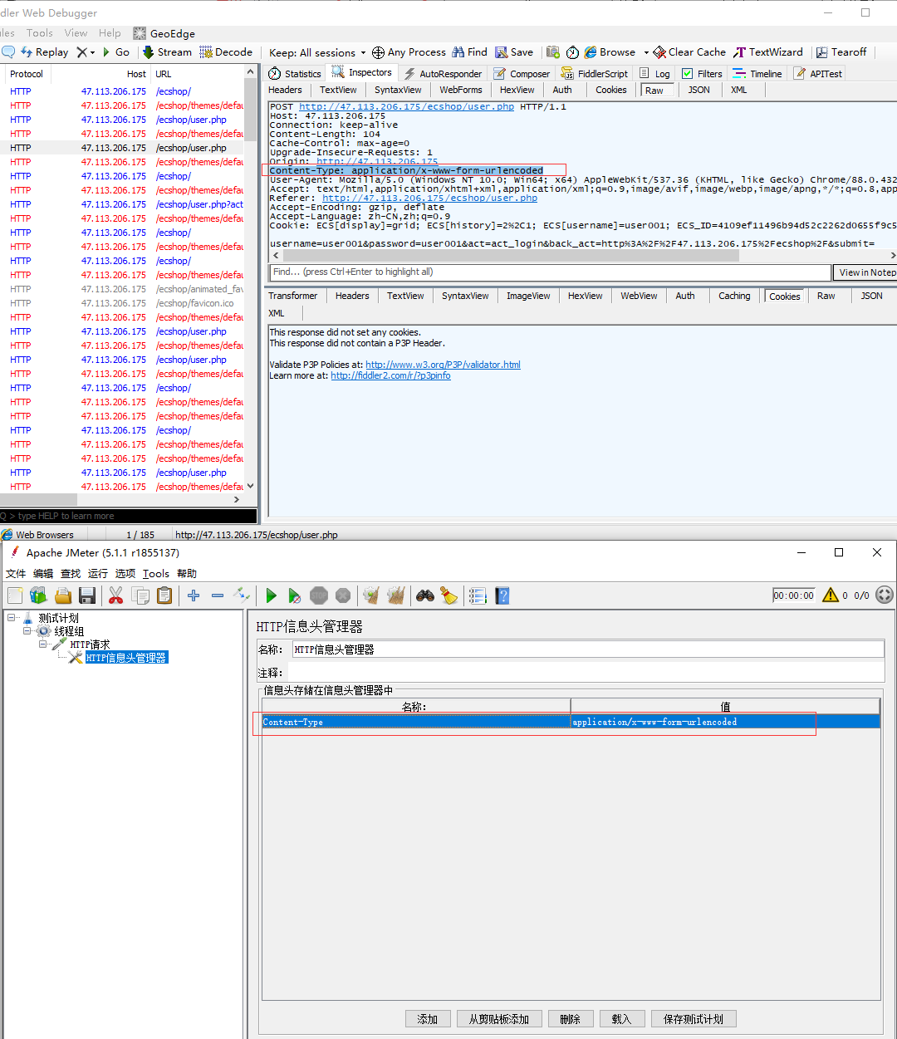Screen dimensions: 897x1039
Task: Click JMeter Cut scissors icon
Action: pyautogui.click(x=116, y=595)
